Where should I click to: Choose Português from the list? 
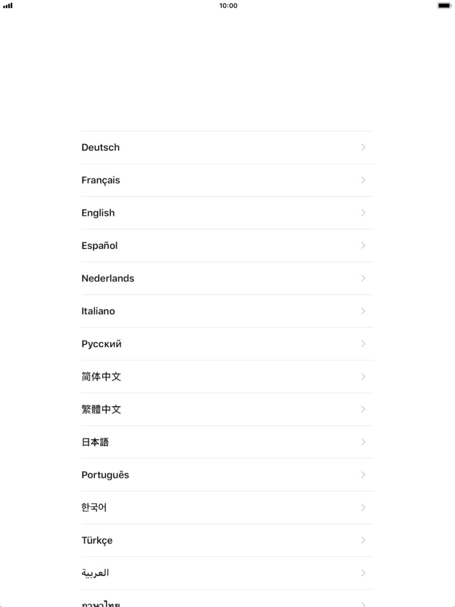point(105,475)
